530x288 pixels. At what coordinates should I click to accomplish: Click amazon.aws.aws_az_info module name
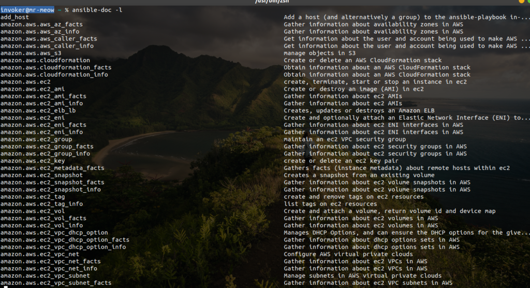[x=40, y=32]
